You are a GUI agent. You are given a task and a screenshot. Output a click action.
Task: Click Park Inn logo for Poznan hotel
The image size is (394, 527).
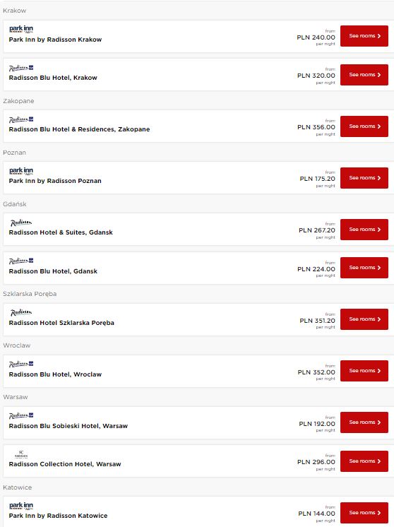point(21,171)
